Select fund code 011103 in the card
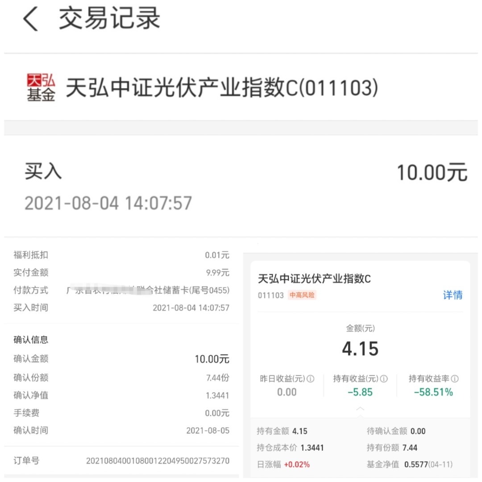This screenshot has width=482, height=482. 270,295
